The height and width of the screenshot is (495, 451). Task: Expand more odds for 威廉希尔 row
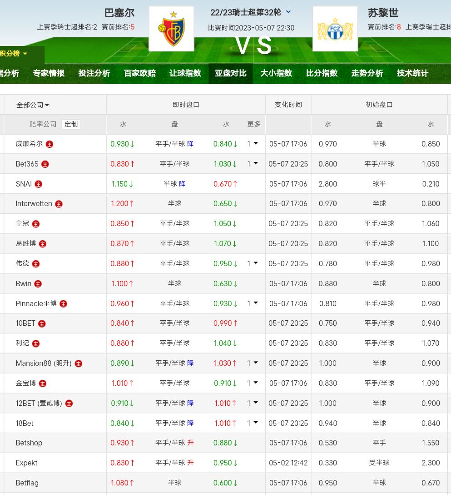[253, 144]
